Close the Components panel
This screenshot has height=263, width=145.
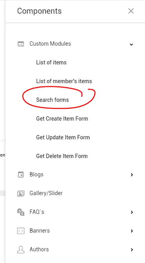pos(131,11)
